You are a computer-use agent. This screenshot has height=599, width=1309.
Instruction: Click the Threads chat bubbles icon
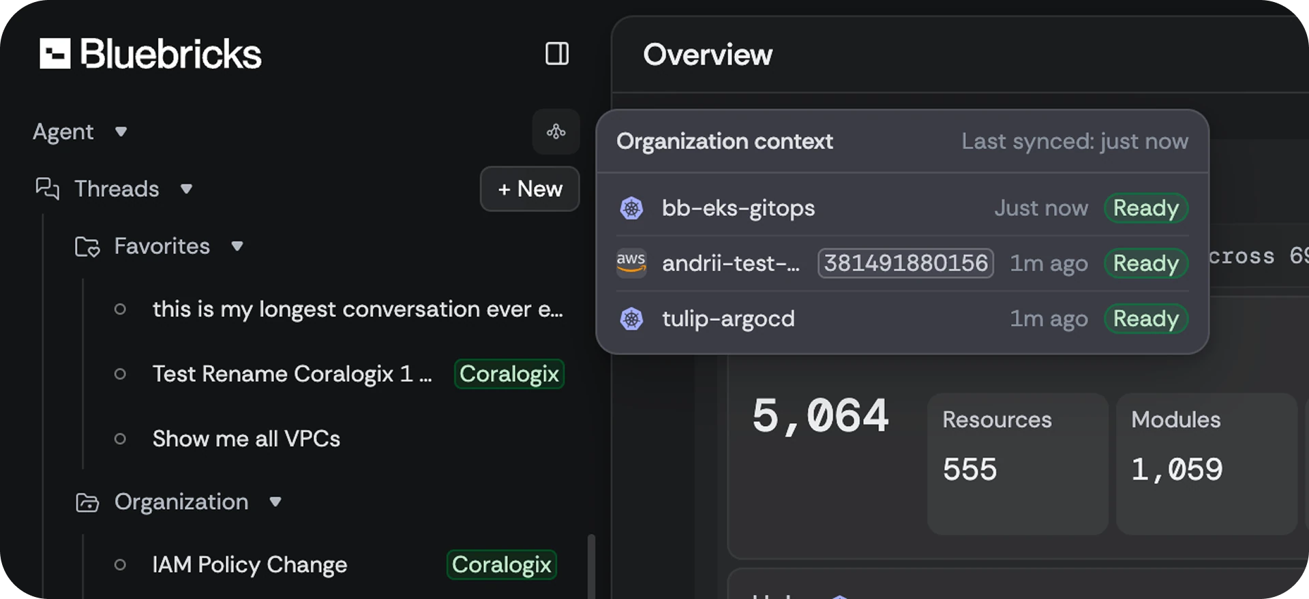[x=47, y=188]
